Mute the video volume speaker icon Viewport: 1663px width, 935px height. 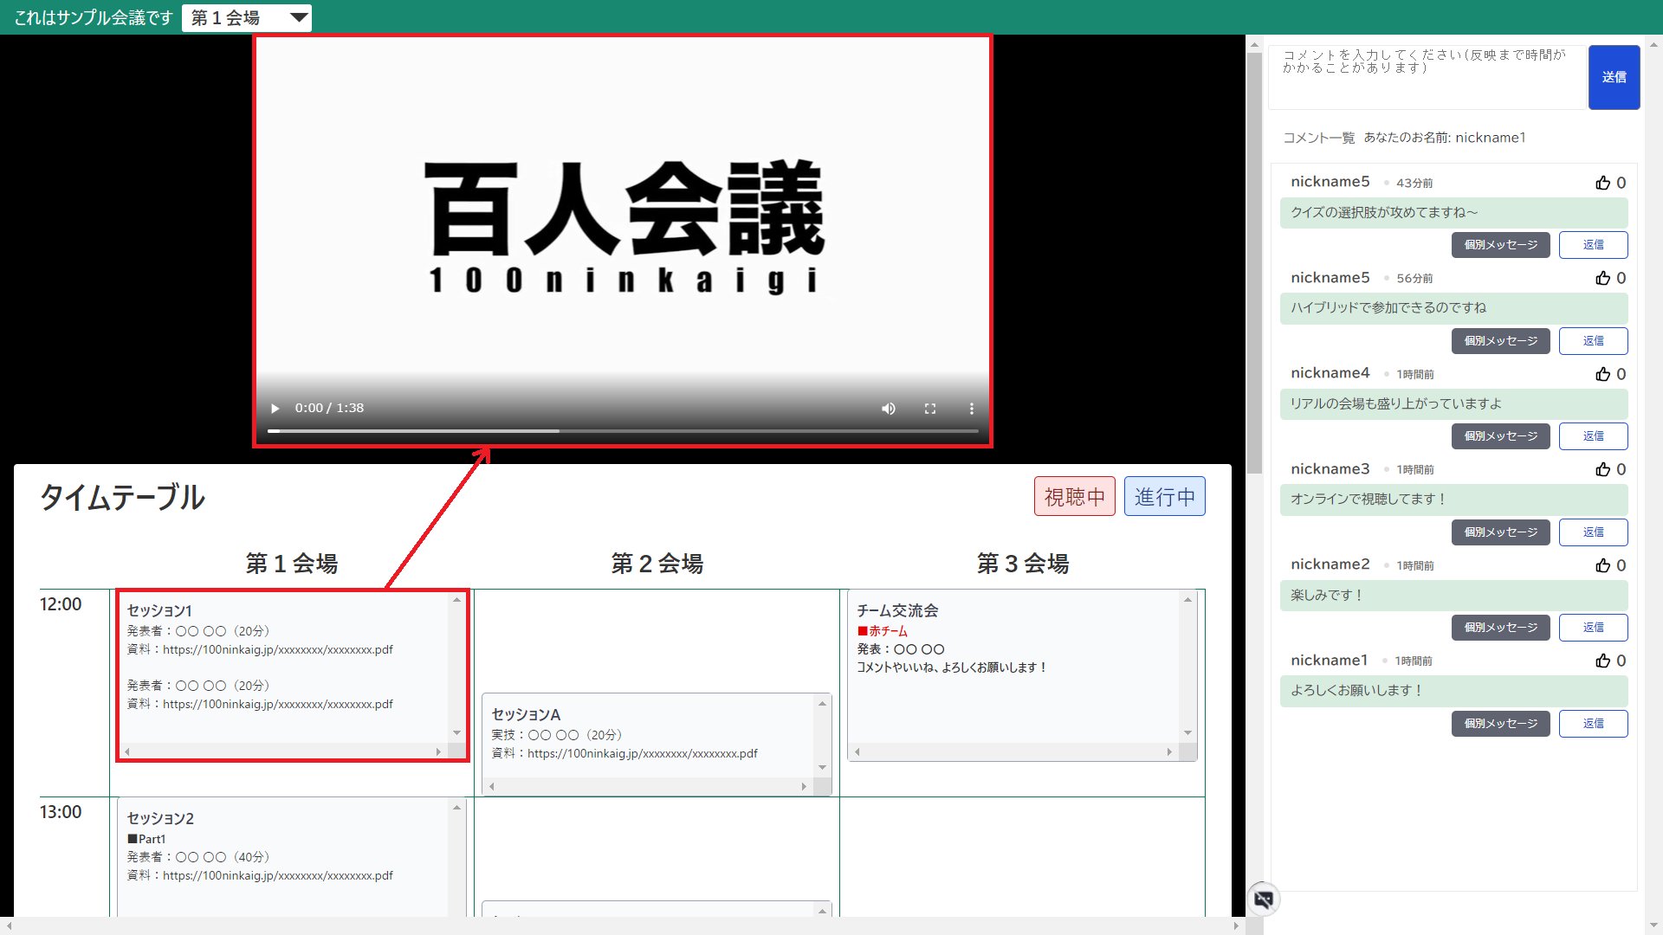coord(889,409)
